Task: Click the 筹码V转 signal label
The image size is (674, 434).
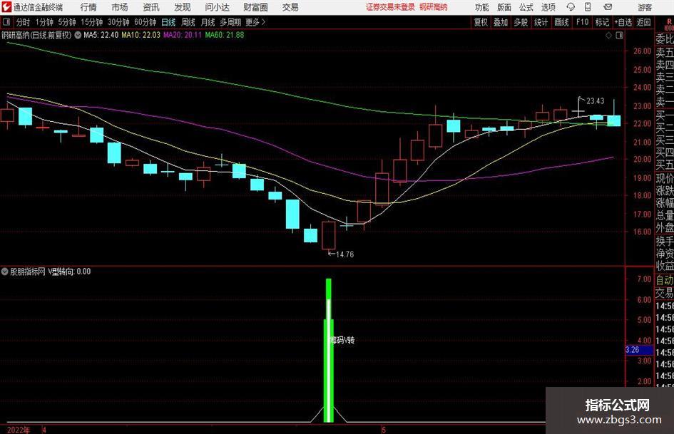Action: [x=342, y=341]
